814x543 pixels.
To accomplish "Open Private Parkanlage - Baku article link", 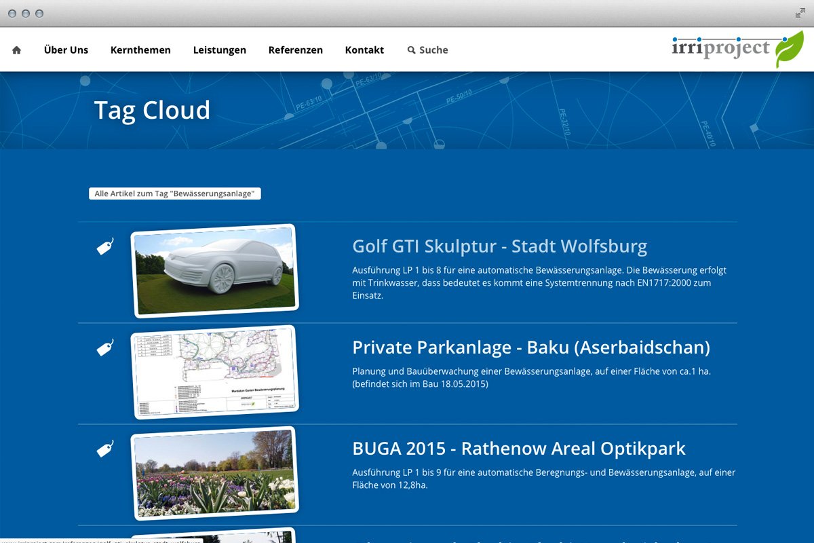I will [x=530, y=348].
